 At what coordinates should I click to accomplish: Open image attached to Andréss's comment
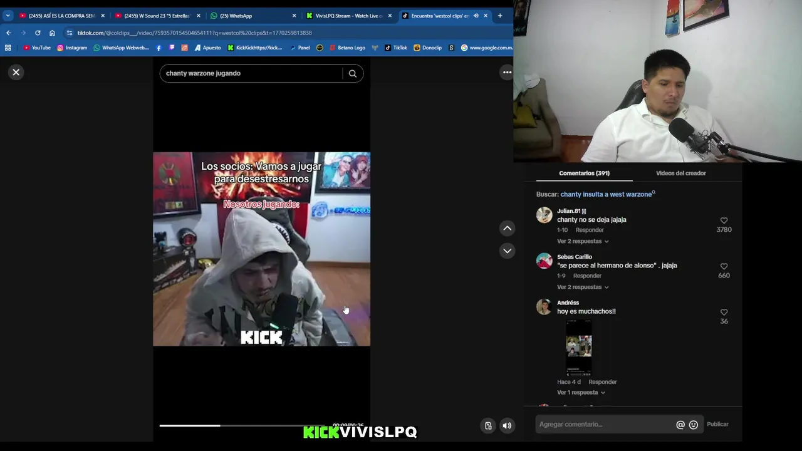click(x=578, y=347)
